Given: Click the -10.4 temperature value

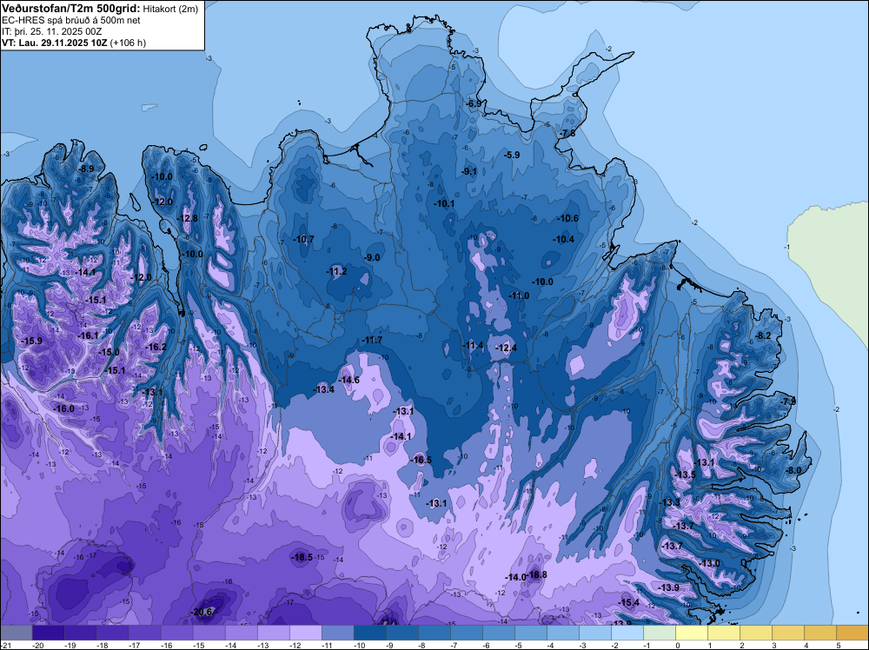Looking at the screenshot, I should (x=564, y=239).
